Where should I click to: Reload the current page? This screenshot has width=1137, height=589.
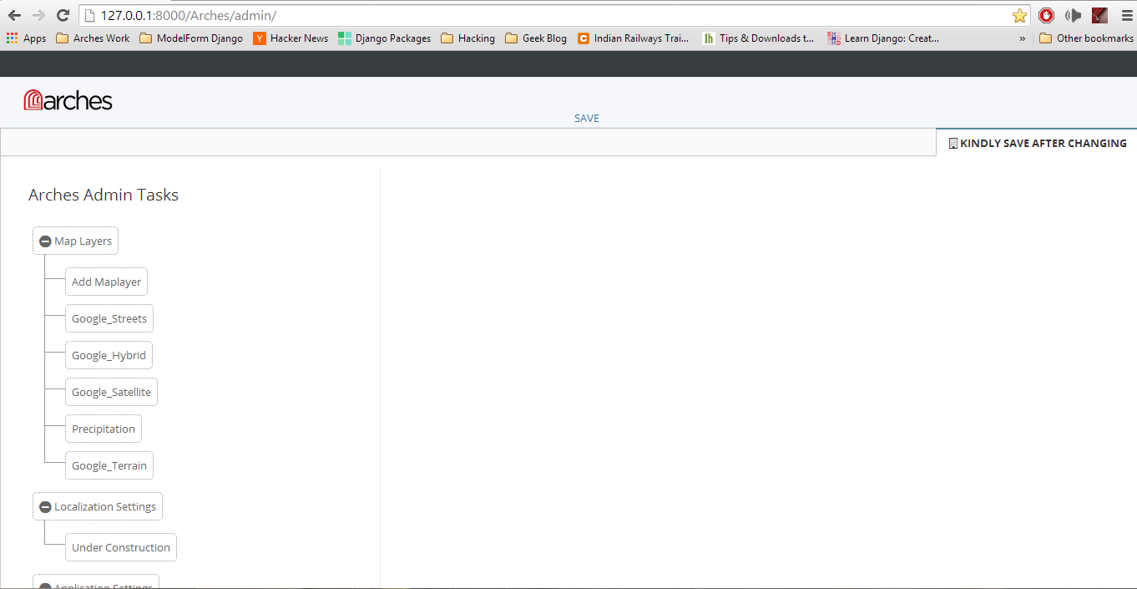[x=63, y=15]
